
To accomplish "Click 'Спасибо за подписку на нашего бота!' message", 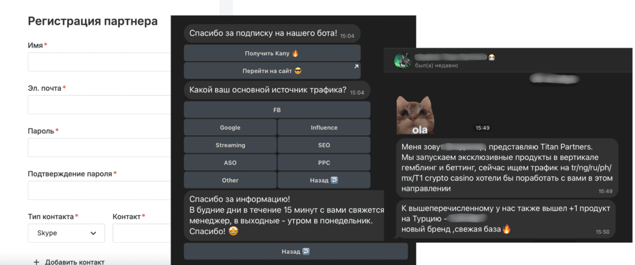I will pos(272,33).
